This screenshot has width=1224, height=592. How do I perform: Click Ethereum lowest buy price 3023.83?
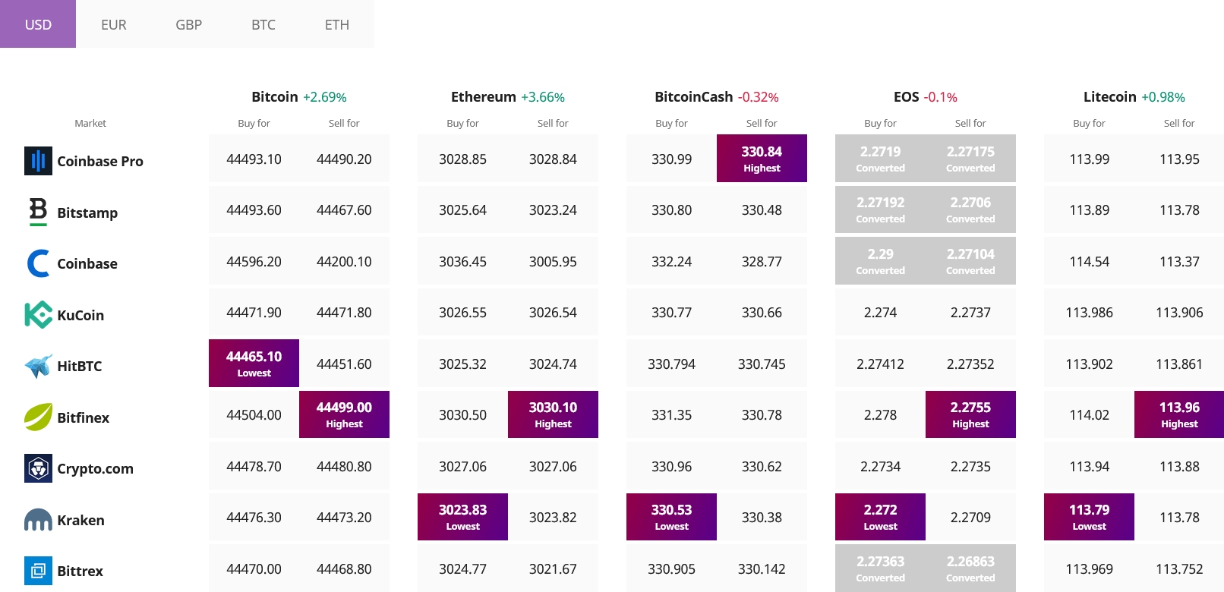pos(462,517)
